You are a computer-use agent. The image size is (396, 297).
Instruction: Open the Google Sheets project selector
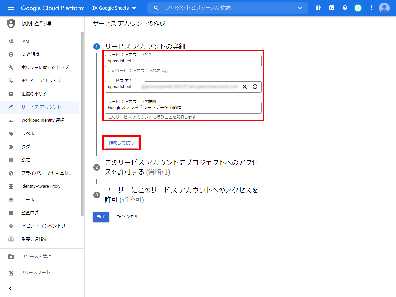pyautogui.click(x=114, y=8)
